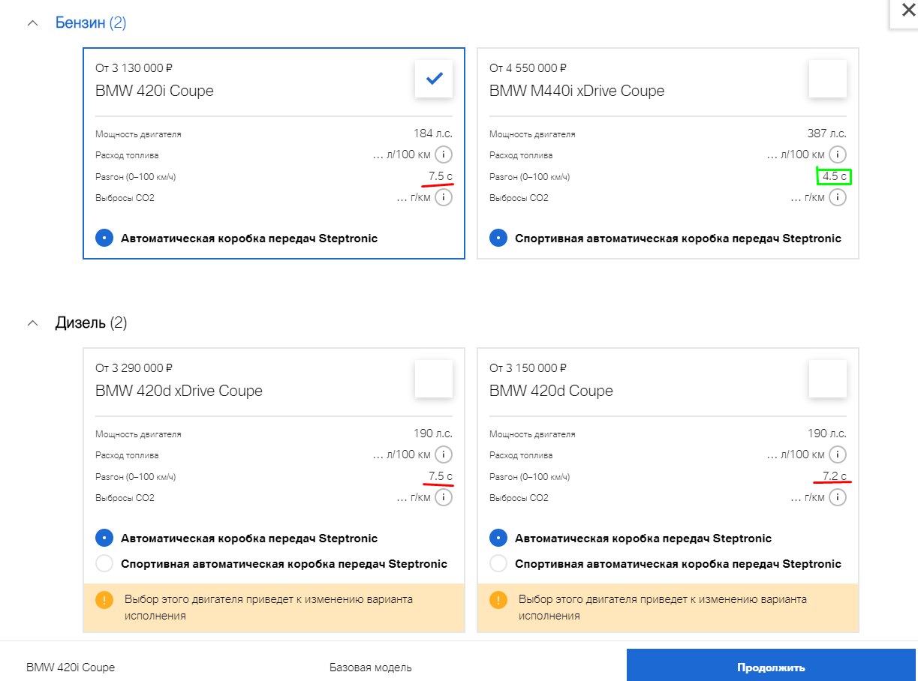Viewport: 918px width, 681px height.
Task: Collapse the Бензин section chevron
Action: click(32, 23)
